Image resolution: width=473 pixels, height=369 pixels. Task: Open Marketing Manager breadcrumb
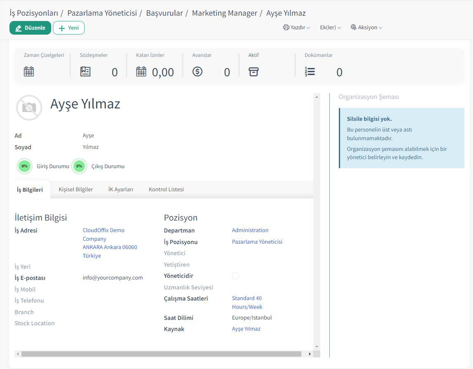(x=225, y=13)
